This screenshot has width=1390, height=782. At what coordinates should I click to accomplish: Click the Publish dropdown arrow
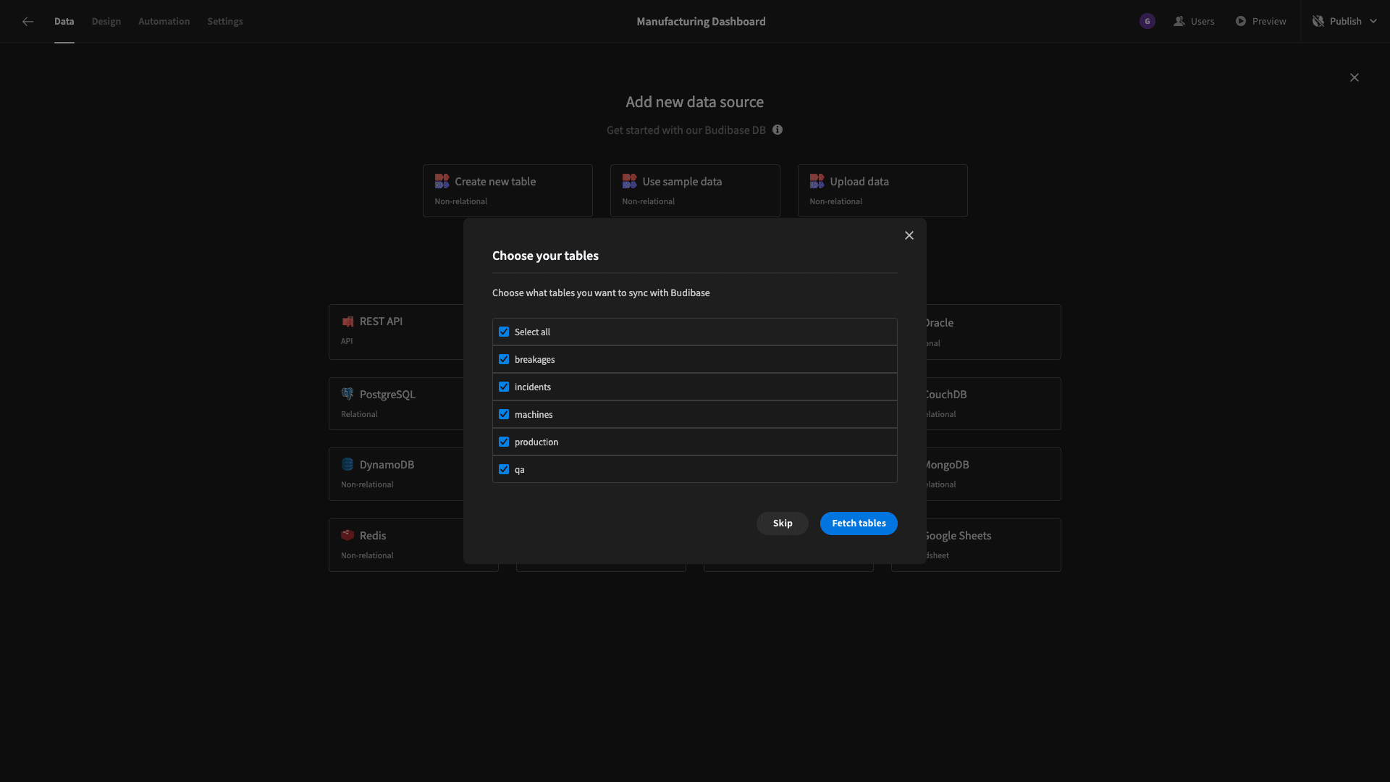(1375, 21)
